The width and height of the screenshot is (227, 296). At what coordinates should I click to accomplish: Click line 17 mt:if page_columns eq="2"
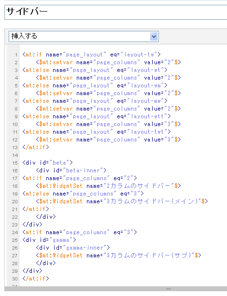pos(80,178)
